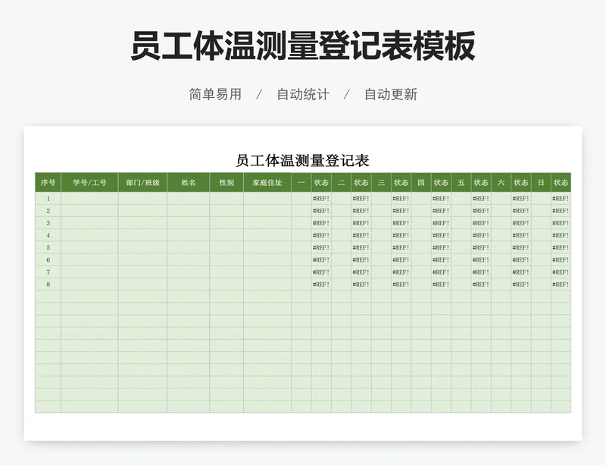
Task: Click an empty cell below row 8
Action: [189, 319]
